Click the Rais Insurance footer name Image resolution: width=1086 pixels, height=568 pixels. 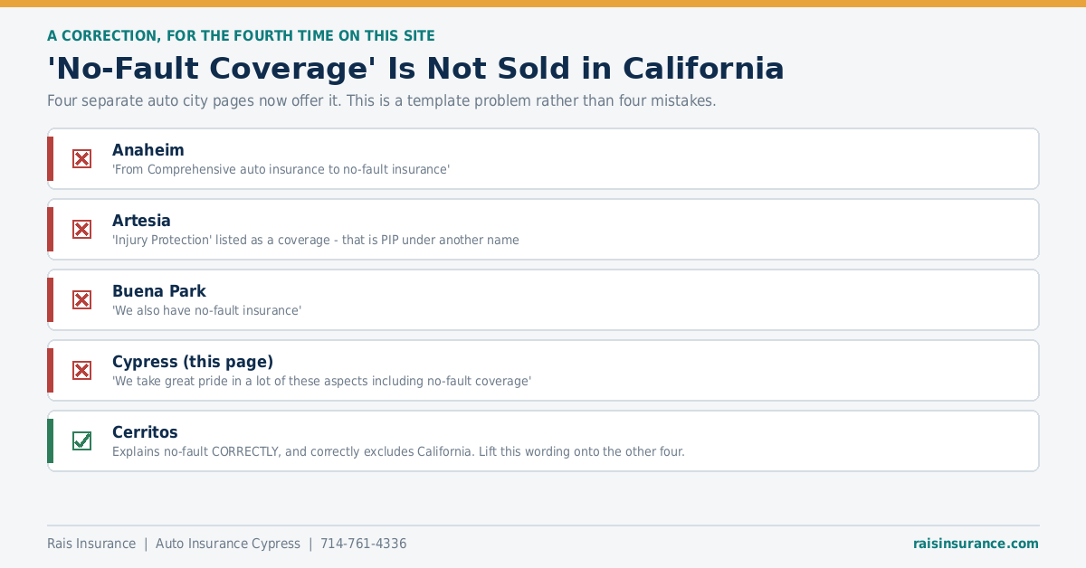(91, 544)
